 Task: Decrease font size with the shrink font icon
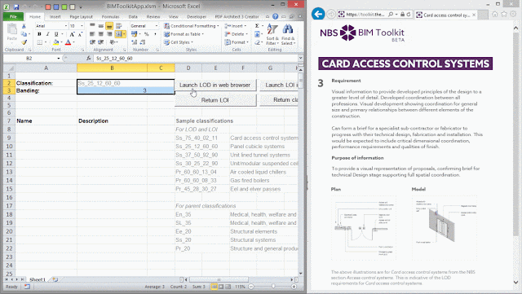80,34
